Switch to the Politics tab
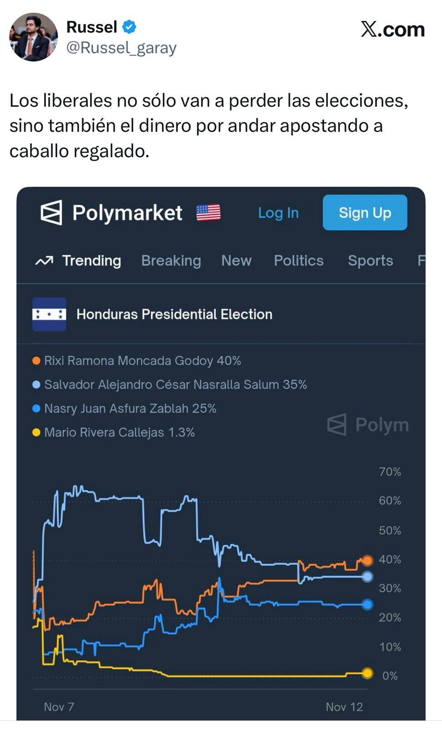442x729 pixels. pos(298,261)
